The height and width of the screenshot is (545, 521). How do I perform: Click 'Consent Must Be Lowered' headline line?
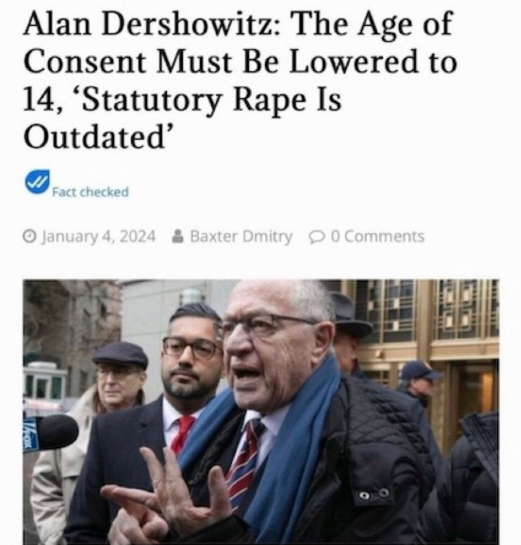173,62
